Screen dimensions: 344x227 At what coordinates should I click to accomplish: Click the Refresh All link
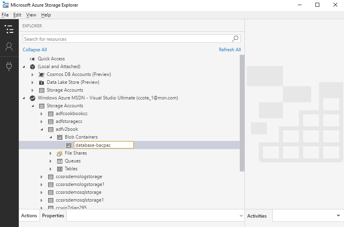[x=230, y=50]
